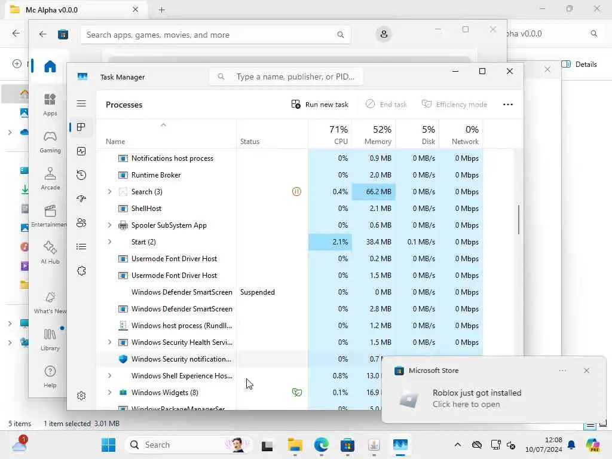
Task: Open Apps section in Microsoft Store
Action: (50, 105)
